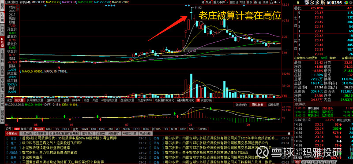Viewport: 353px width, 164px height.
Task: Select the TRIX indicator tab
Action: (146, 129)
